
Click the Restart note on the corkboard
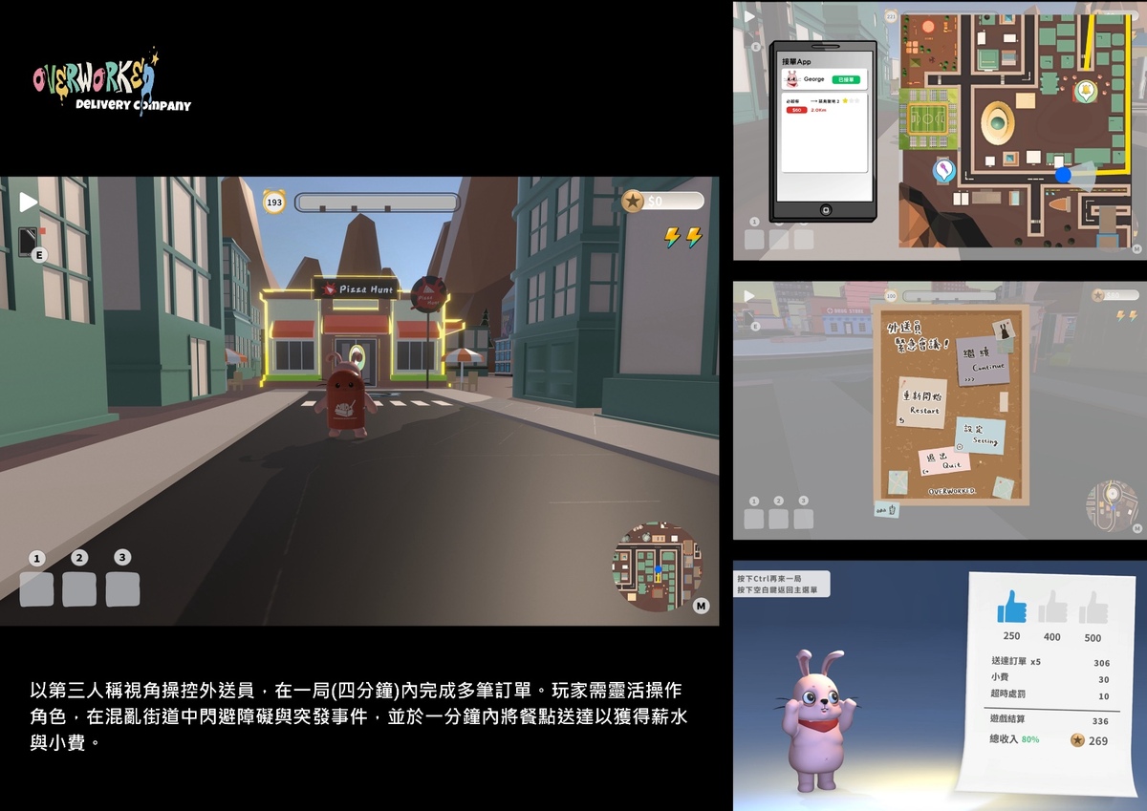tap(921, 402)
